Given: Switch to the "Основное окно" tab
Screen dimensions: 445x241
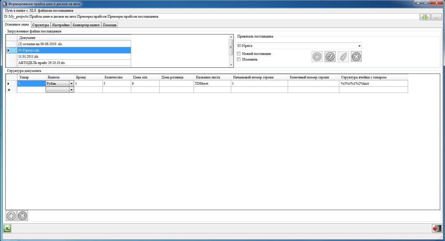Looking at the screenshot, I should tap(17, 24).
